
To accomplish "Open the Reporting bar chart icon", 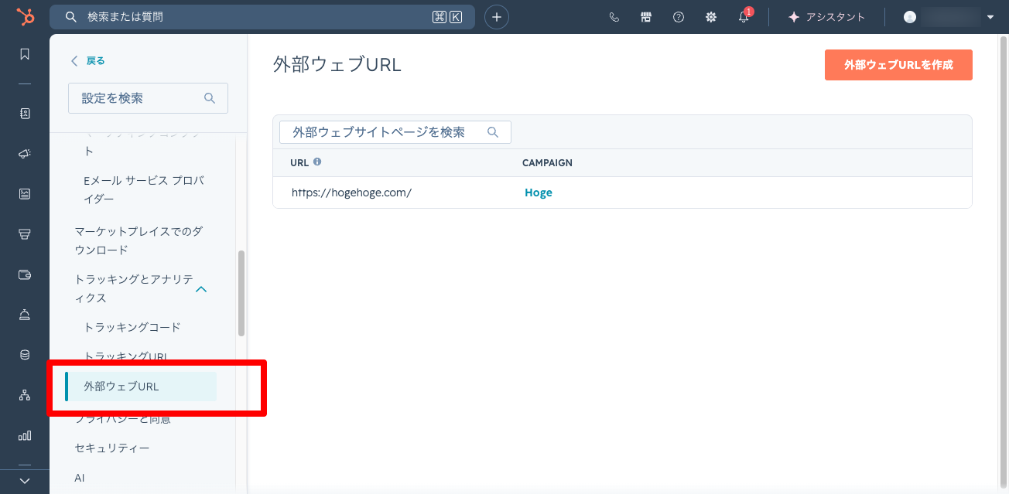I will [x=25, y=435].
